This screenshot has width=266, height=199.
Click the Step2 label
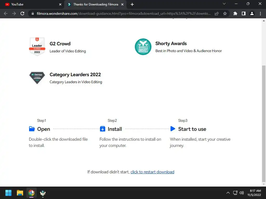(112, 120)
